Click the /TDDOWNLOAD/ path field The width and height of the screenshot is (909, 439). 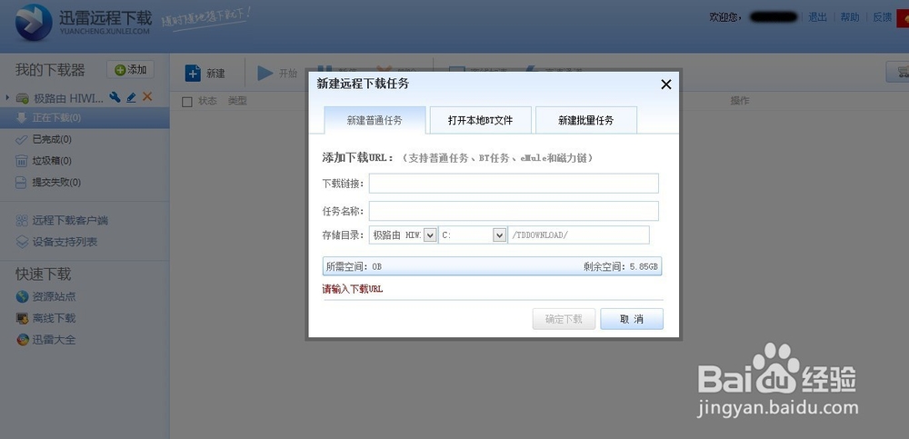click(578, 234)
